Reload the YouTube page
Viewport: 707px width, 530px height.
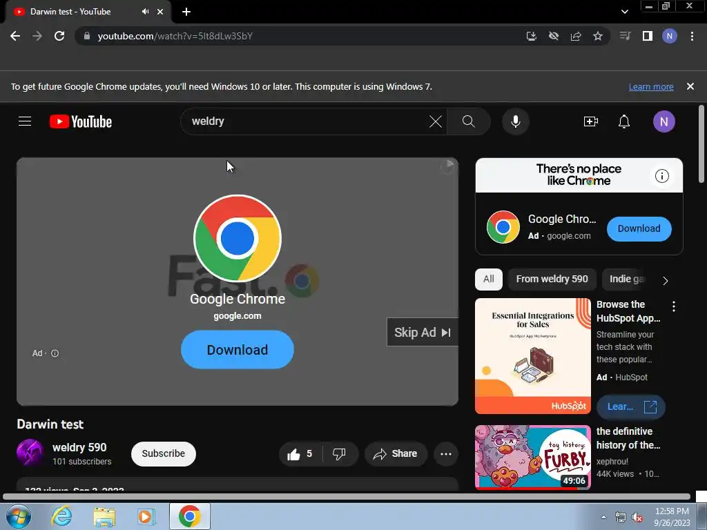[59, 36]
